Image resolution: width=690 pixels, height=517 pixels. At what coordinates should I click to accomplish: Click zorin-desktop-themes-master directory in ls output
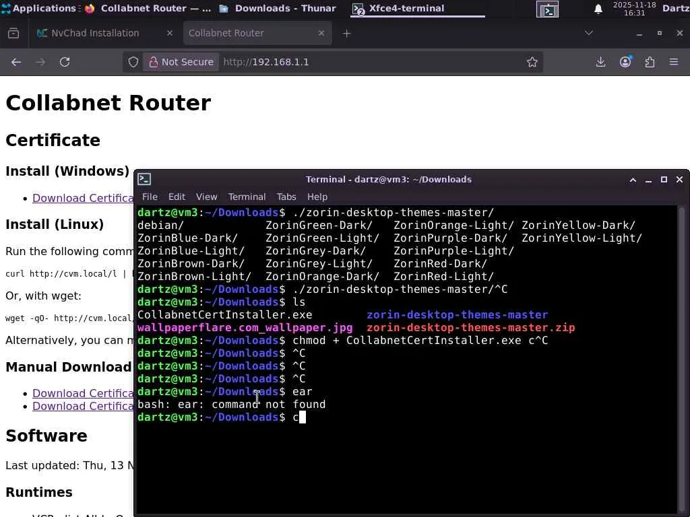[x=458, y=315]
